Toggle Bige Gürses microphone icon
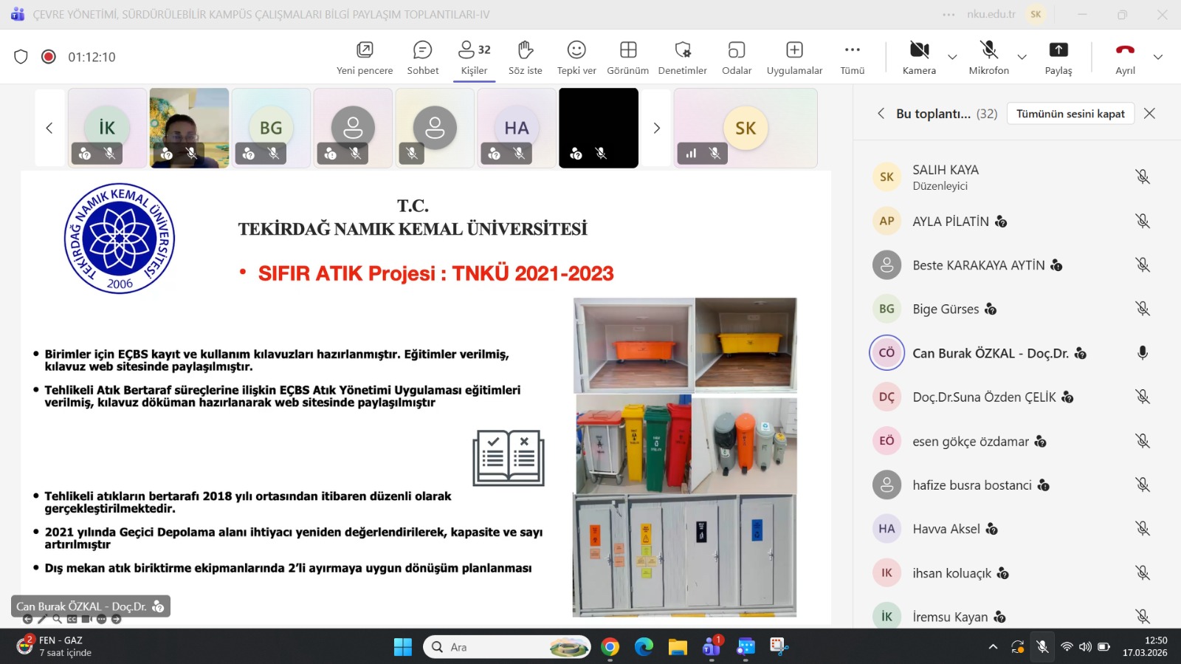The width and height of the screenshot is (1181, 664). pos(1143,309)
